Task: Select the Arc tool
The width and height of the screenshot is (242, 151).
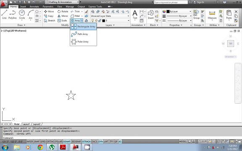Action: [31, 15]
